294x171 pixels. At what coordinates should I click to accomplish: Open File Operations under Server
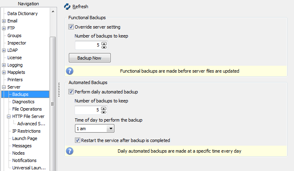[27, 109]
